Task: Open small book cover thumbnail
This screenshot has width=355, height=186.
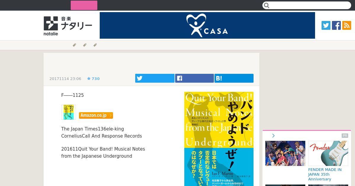Action: pos(69,112)
